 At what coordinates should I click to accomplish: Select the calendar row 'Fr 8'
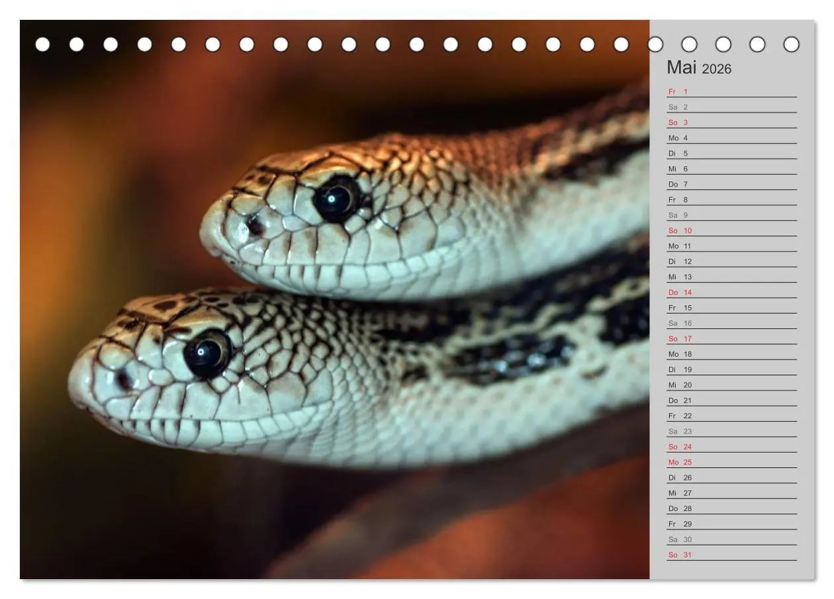(x=731, y=199)
